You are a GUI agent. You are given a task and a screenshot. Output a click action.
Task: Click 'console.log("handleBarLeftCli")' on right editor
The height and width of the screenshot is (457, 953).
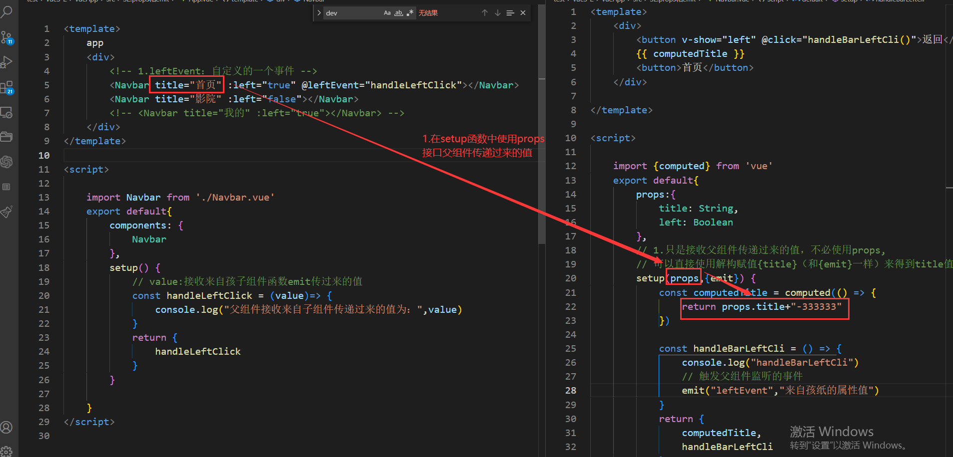pyautogui.click(x=770, y=362)
